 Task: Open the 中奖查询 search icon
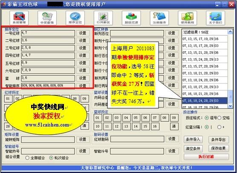tap(47, 17)
